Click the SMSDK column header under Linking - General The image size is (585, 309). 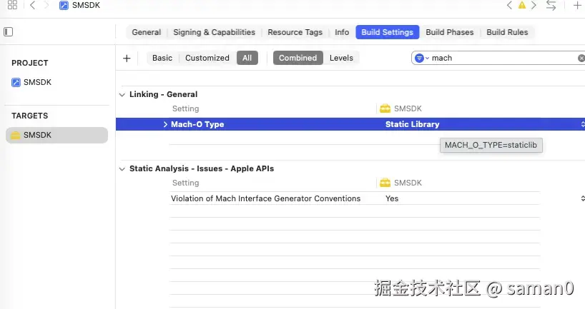point(400,108)
